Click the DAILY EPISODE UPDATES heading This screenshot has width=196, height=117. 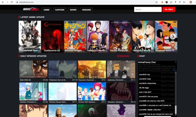coord(33,56)
